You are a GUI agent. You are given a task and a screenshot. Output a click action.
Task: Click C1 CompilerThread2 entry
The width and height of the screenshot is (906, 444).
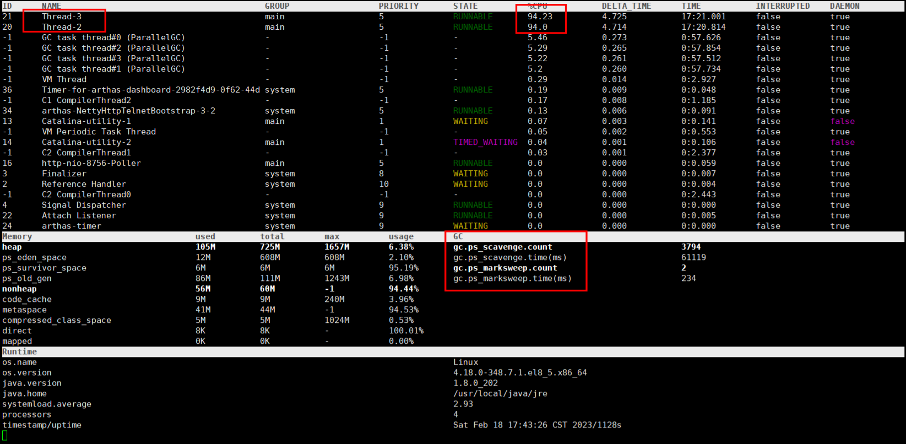pyautogui.click(x=86, y=100)
